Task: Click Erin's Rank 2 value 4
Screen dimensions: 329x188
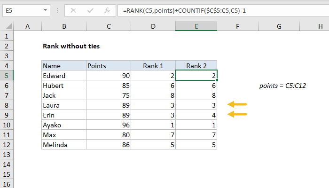Action: tap(196, 115)
